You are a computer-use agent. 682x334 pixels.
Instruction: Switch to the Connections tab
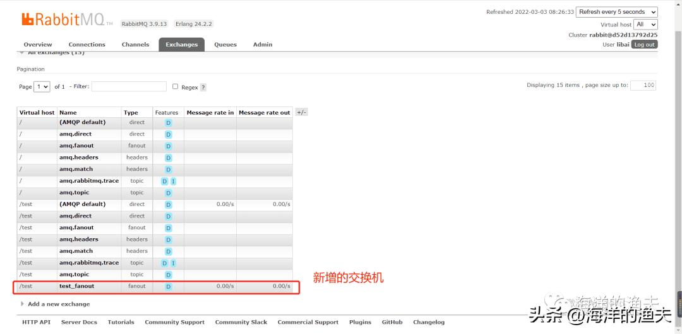click(87, 44)
